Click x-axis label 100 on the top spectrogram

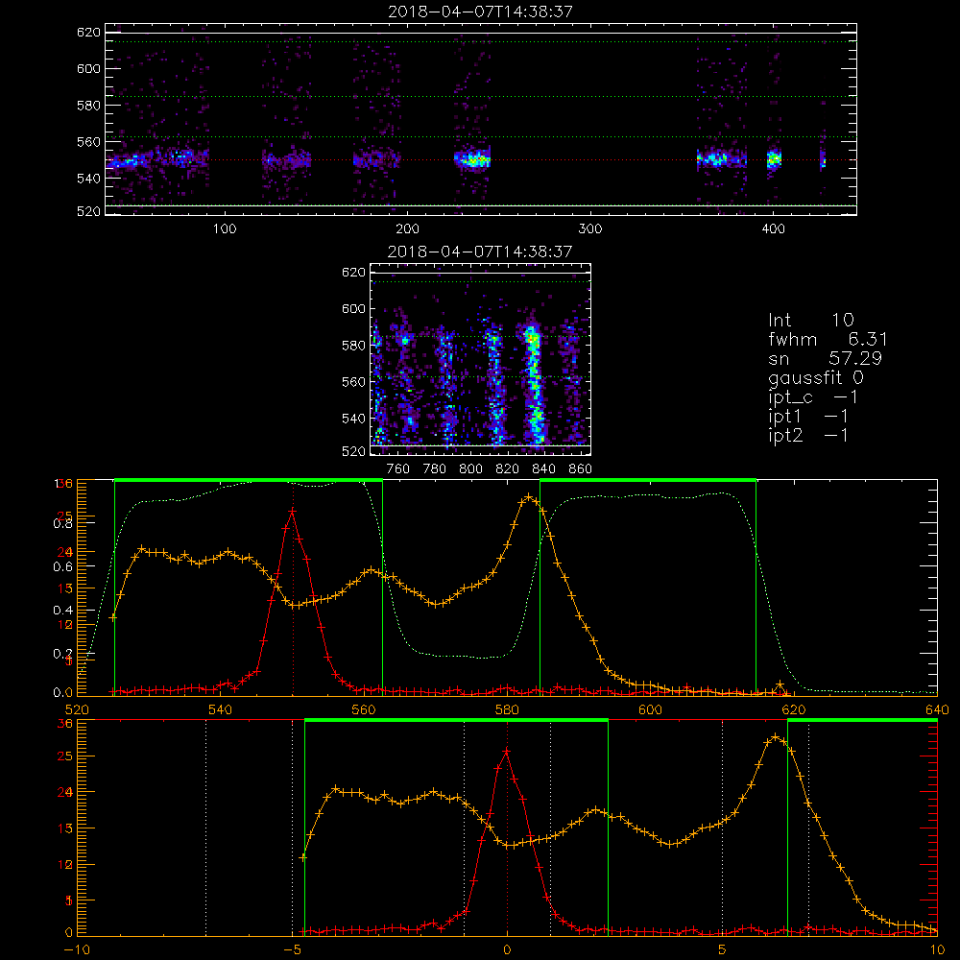[x=225, y=229]
